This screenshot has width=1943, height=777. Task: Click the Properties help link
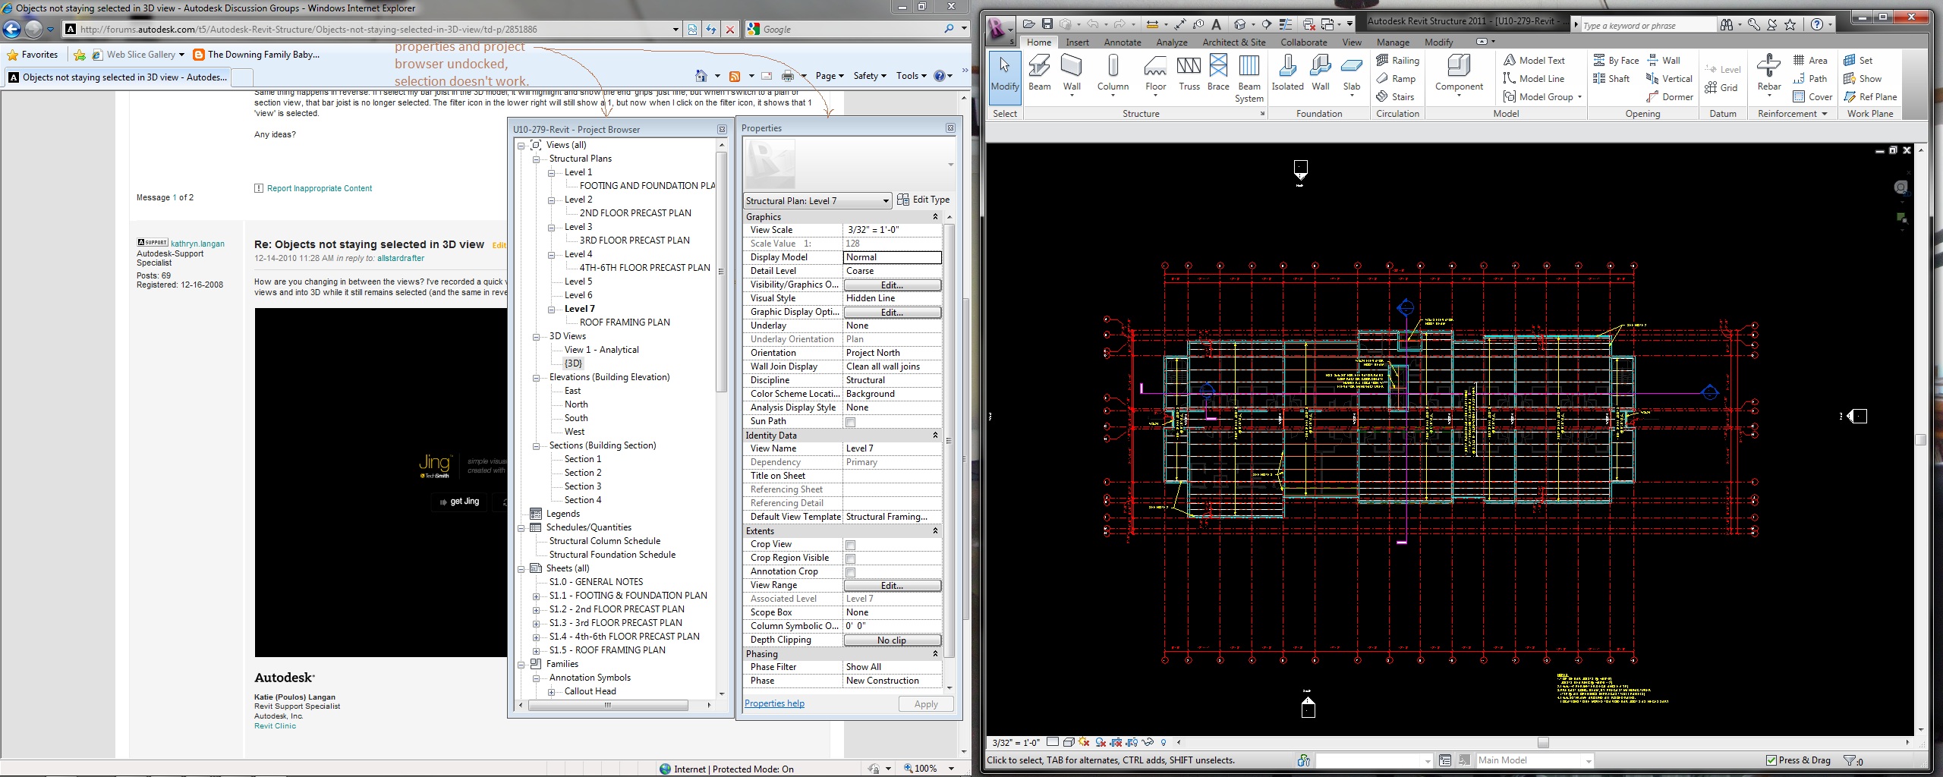pyautogui.click(x=774, y=703)
